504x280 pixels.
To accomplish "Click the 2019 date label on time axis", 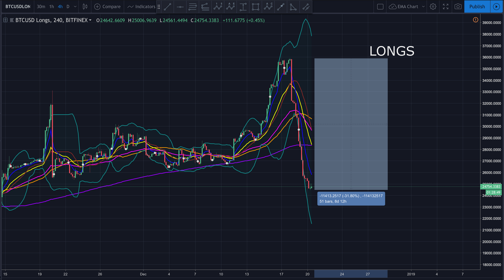I will 411,274.
